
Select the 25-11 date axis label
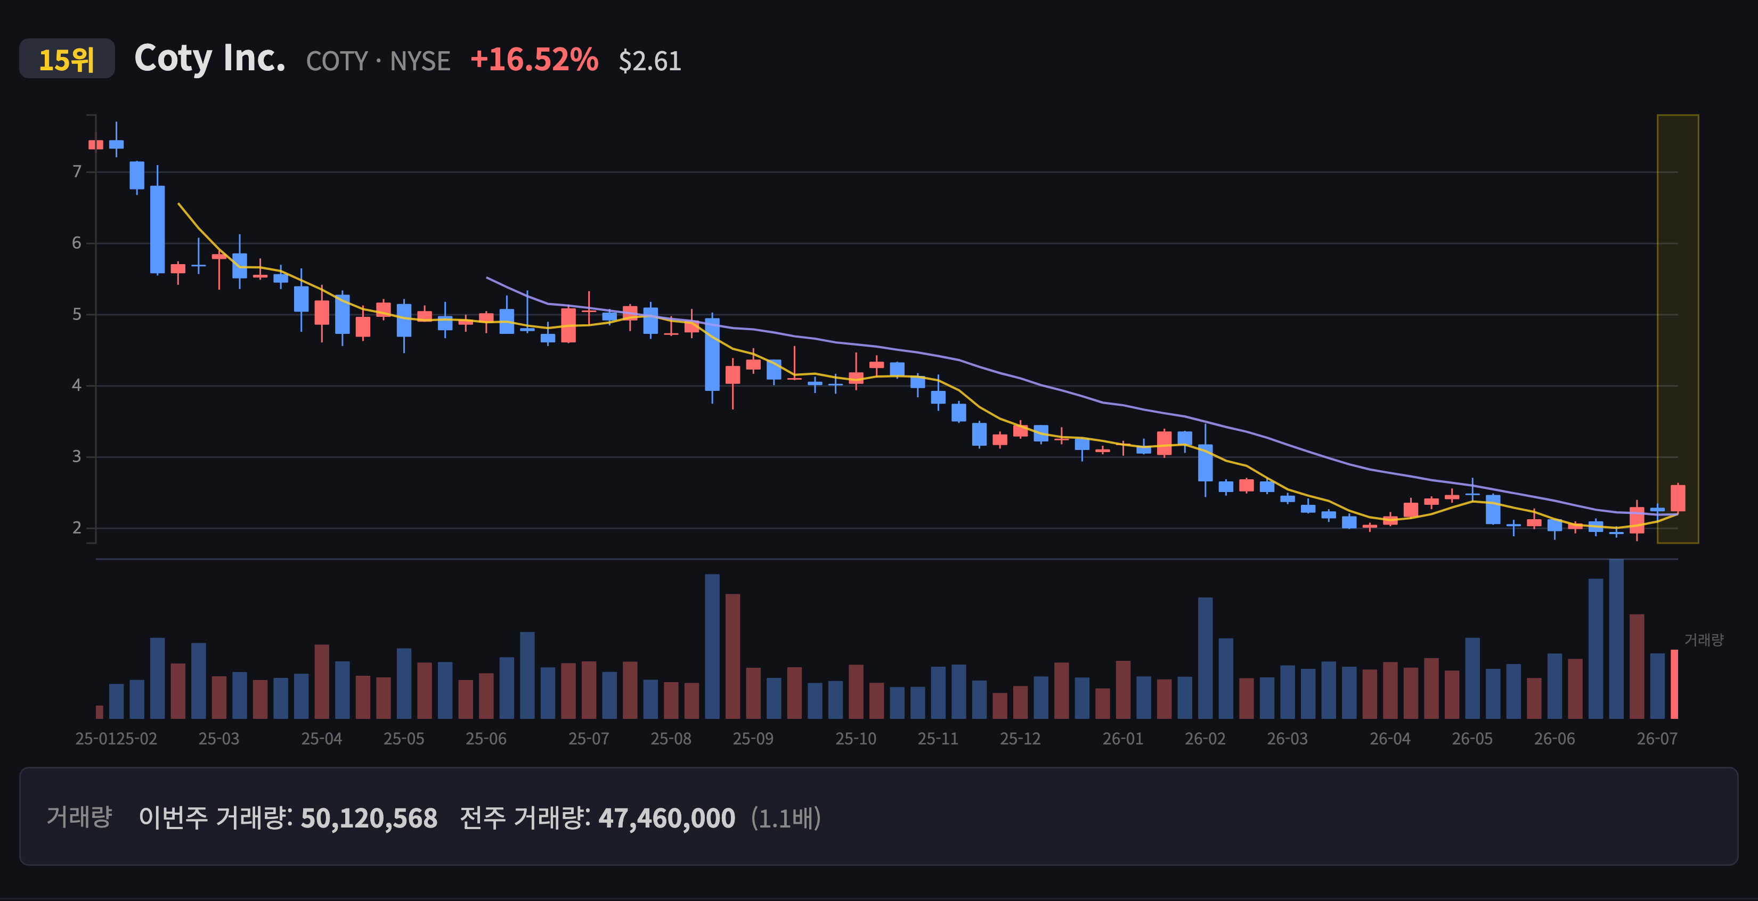click(x=938, y=739)
